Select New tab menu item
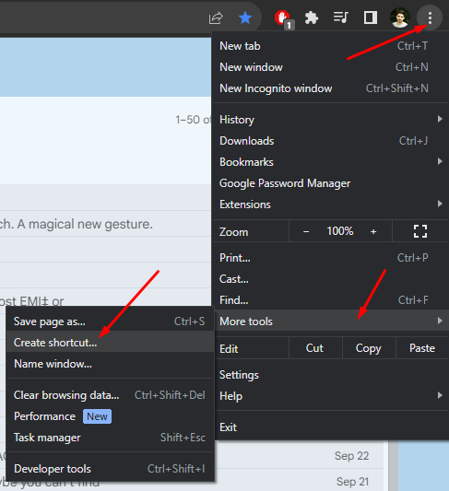Image resolution: width=449 pixels, height=491 pixels. [x=331, y=46]
